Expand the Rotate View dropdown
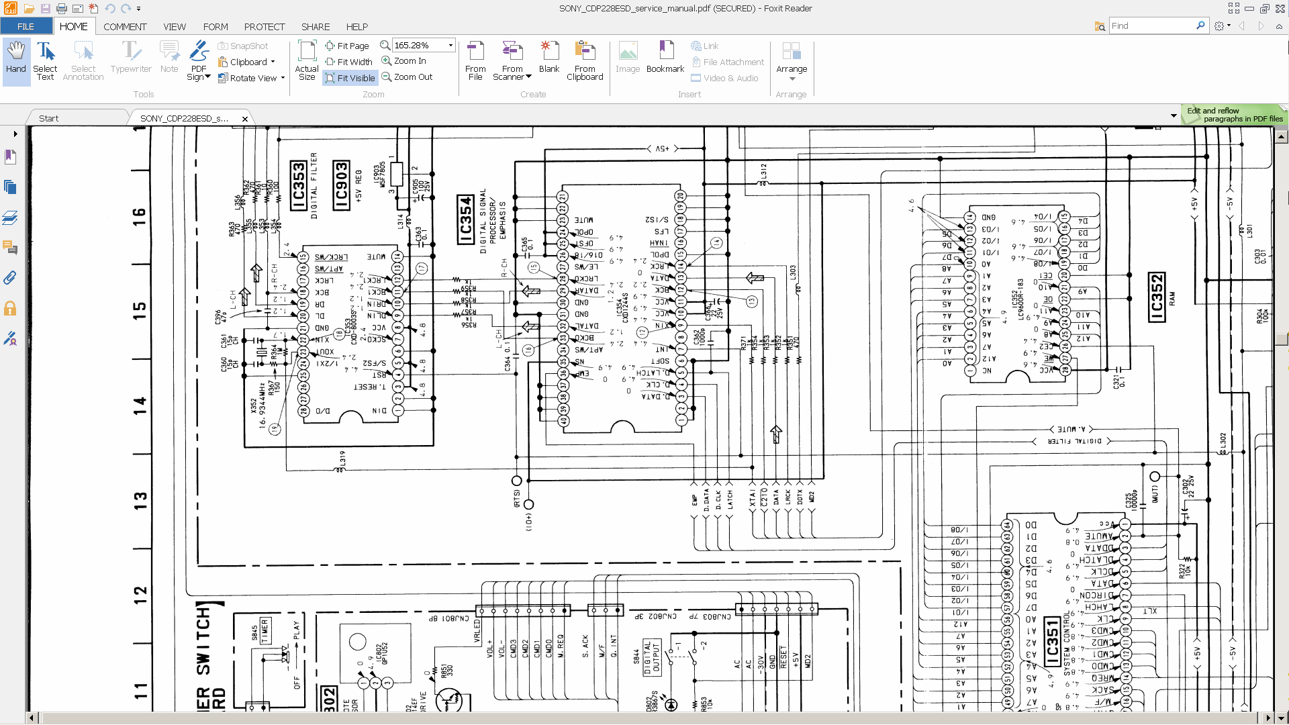 click(x=283, y=78)
